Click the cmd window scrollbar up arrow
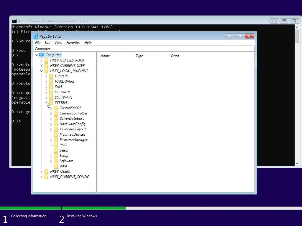The width and height of the screenshot is (302, 226). [297, 27]
